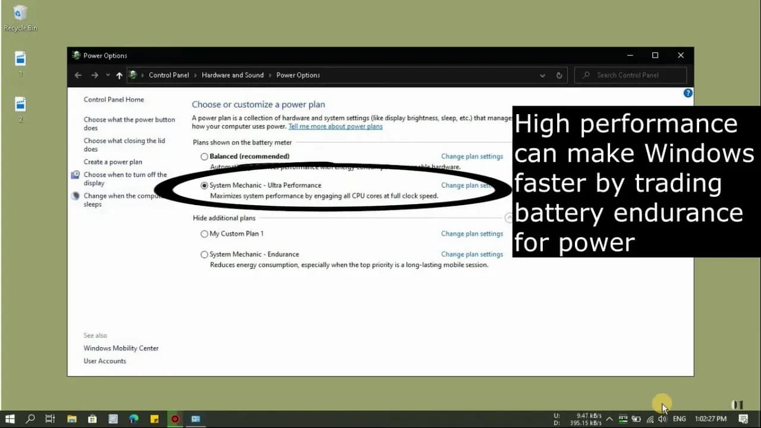This screenshot has width=761, height=428.
Task: Select My Custom Plan 1 radio button
Action: [205, 234]
